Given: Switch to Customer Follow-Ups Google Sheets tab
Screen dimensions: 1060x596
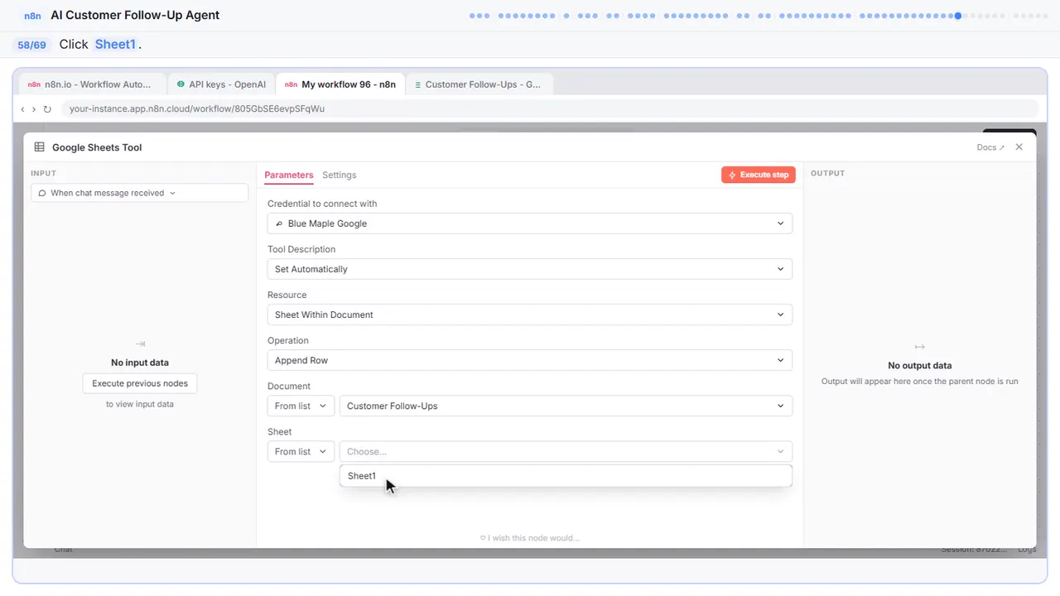Looking at the screenshot, I should coord(478,84).
